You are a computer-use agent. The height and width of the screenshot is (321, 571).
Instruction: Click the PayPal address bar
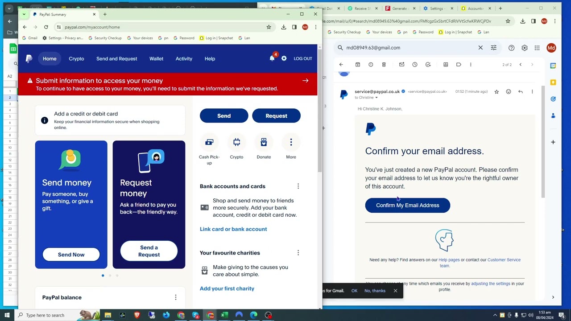coord(163,27)
